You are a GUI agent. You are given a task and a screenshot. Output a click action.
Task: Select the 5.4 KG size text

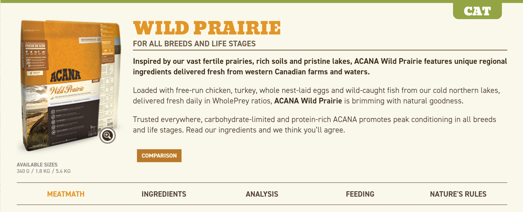[x=63, y=171]
